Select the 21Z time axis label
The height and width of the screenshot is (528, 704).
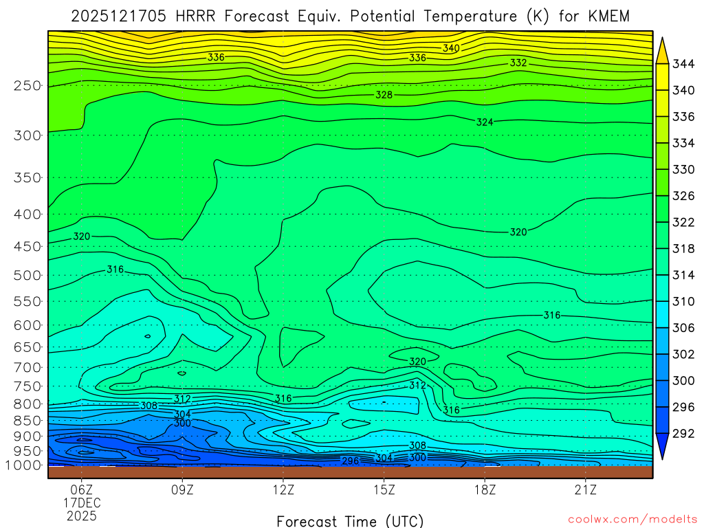pos(586,489)
